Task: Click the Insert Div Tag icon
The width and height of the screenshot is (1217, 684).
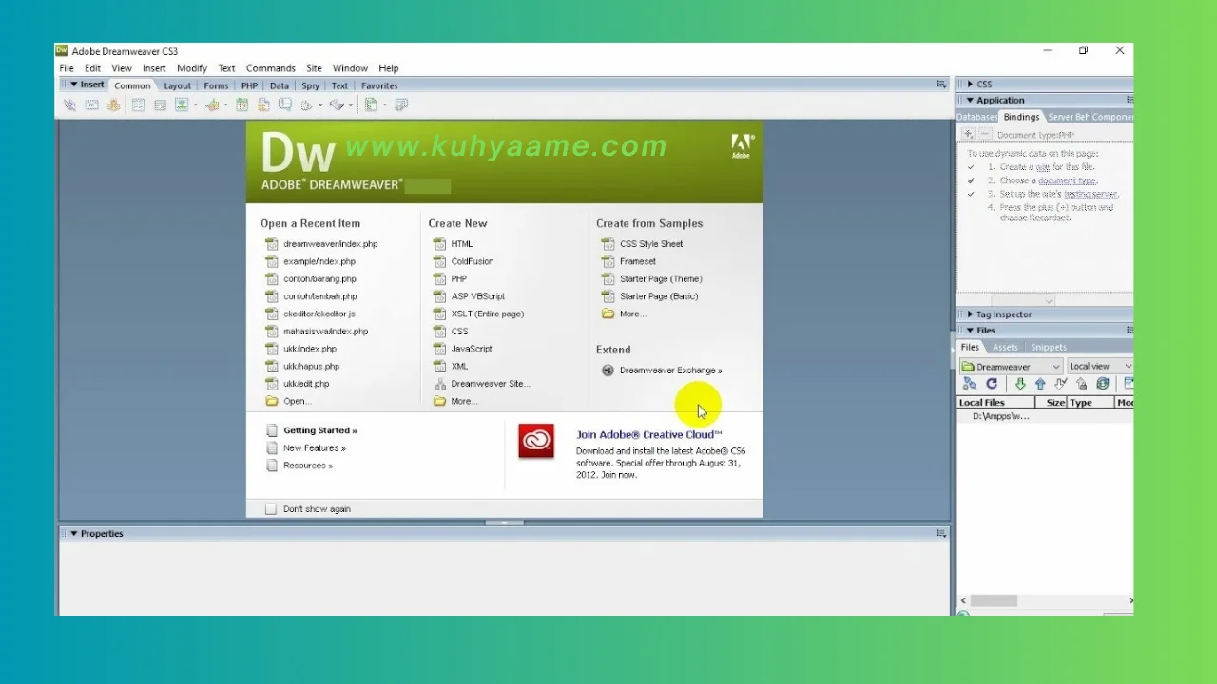Action: (160, 105)
